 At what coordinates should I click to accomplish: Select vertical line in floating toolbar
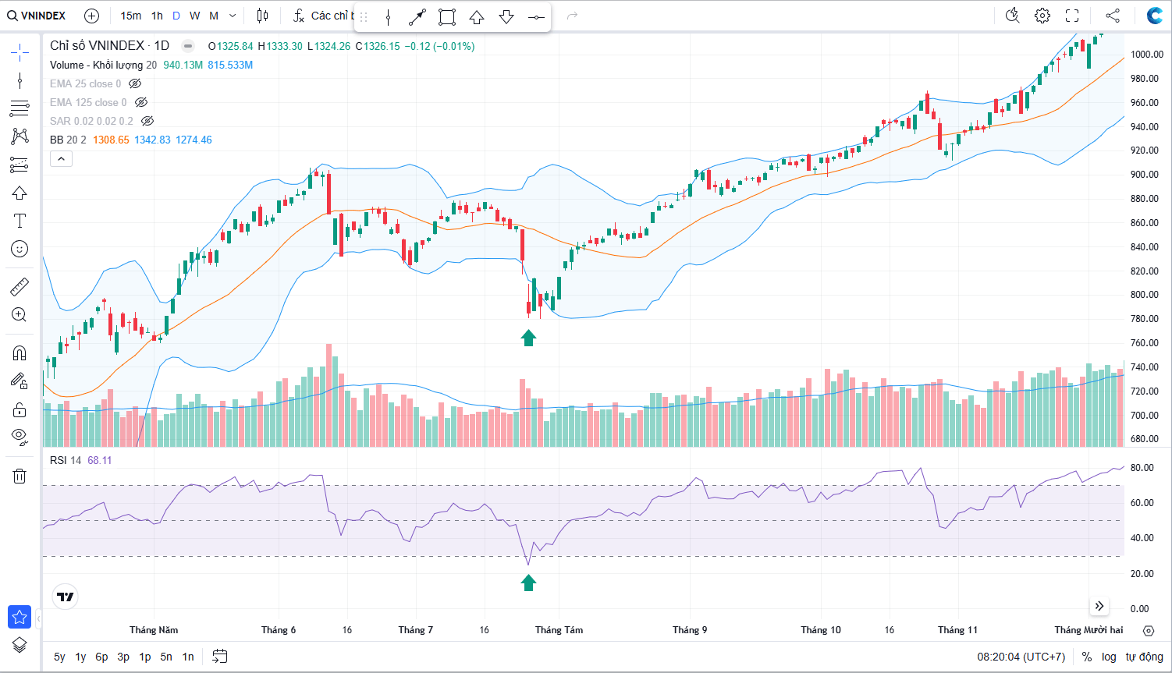tap(388, 17)
